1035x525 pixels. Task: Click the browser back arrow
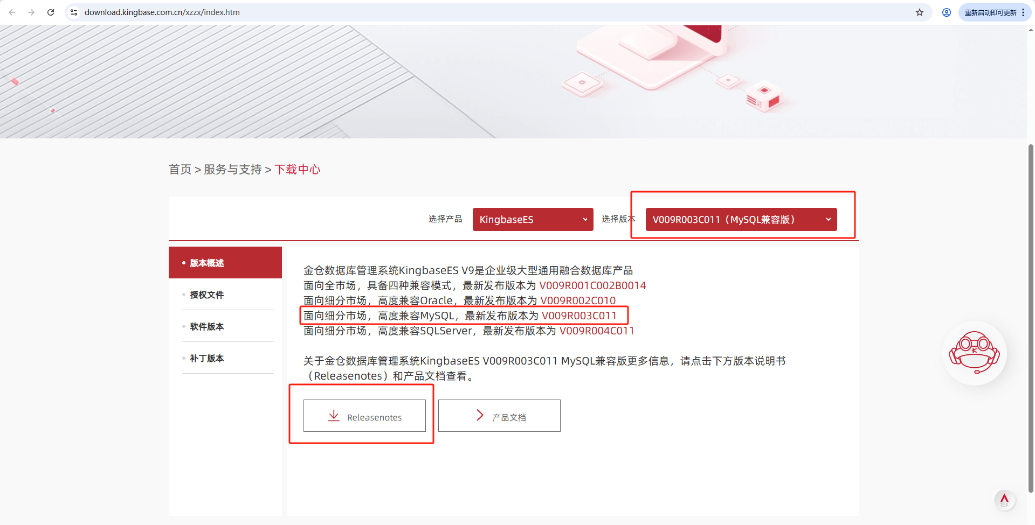(12, 12)
